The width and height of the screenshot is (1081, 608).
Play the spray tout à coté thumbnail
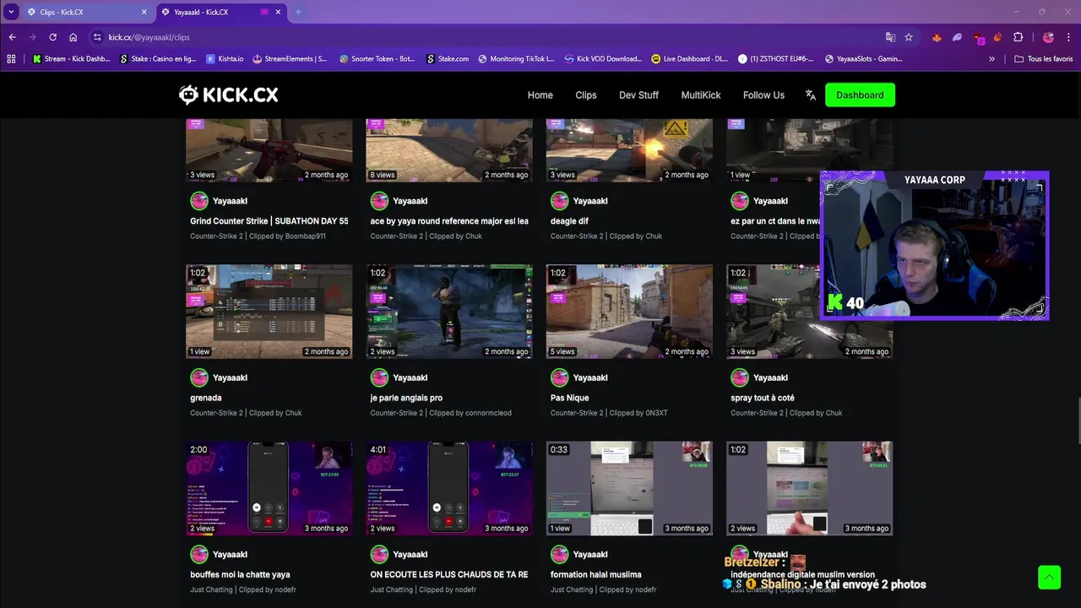point(809,312)
